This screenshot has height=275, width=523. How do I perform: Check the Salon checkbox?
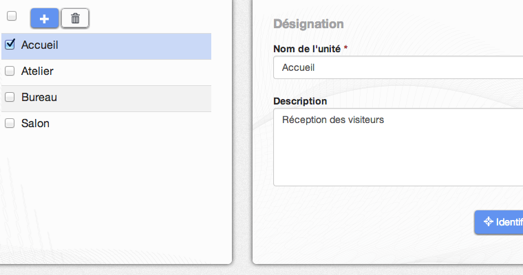pos(10,123)
